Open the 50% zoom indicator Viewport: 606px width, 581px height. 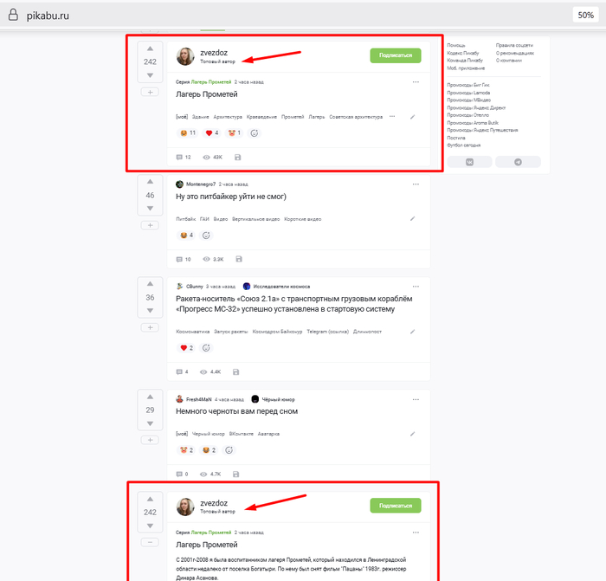click(x=585, y=15)
